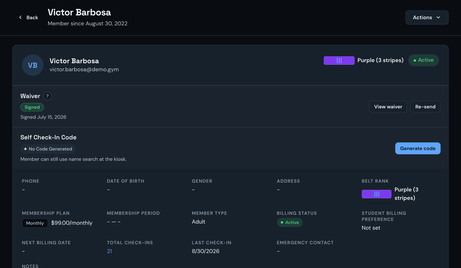Click the purple belt icon in header card
The height and width of the screenshot is (268, 461).
click(x=339, y=61)
